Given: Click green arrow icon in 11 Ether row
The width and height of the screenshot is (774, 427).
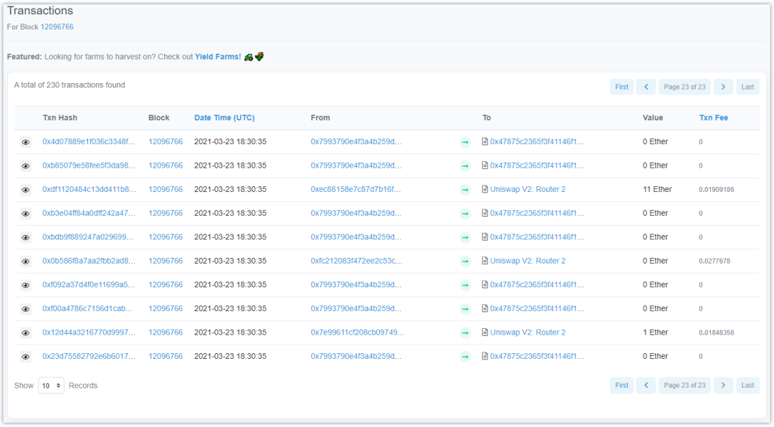Looking at the screenshot, I should click(465, 190).
